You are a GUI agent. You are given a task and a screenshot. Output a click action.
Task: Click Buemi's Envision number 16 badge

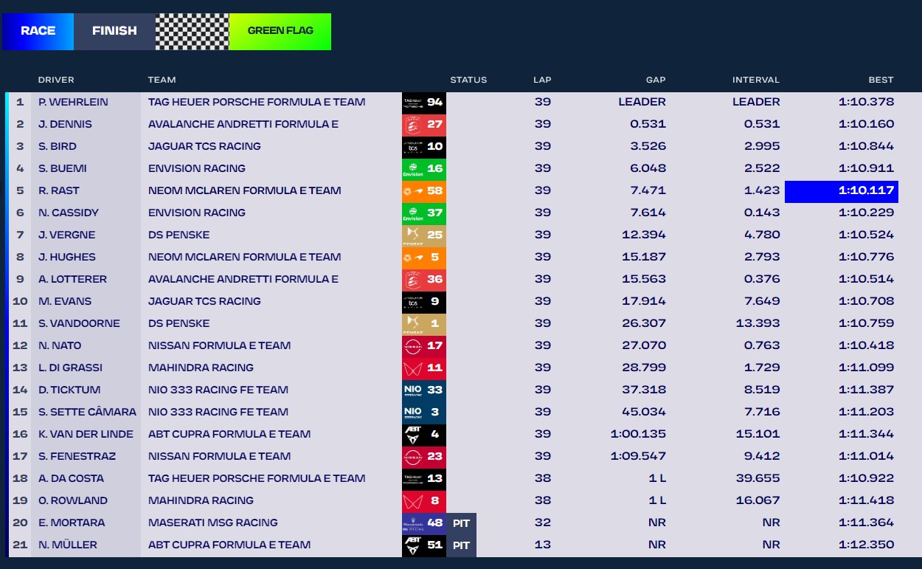424,168
